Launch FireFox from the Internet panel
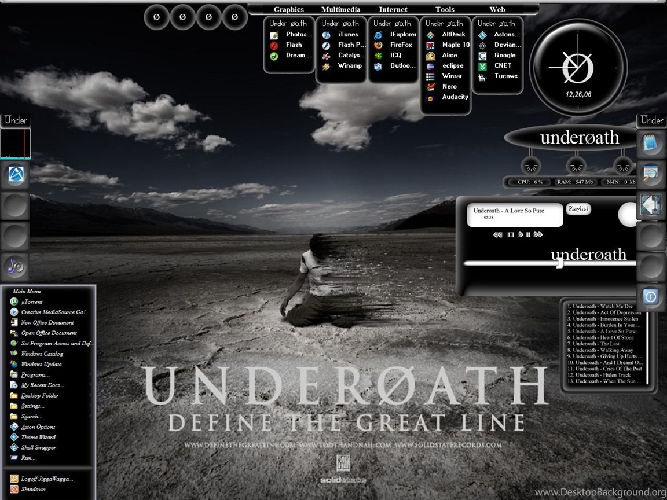 click(393, 45)
